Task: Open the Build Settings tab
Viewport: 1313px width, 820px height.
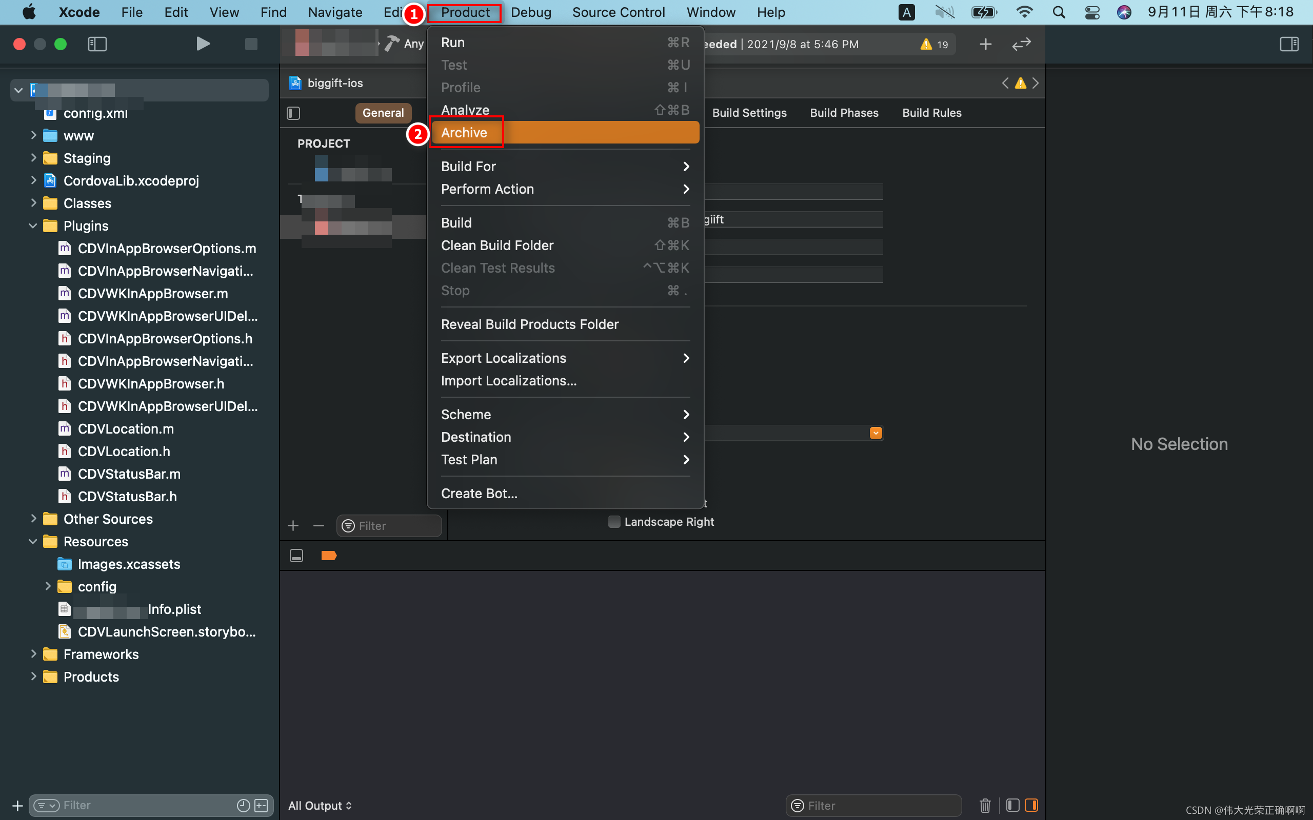Action: pos(749,113)
